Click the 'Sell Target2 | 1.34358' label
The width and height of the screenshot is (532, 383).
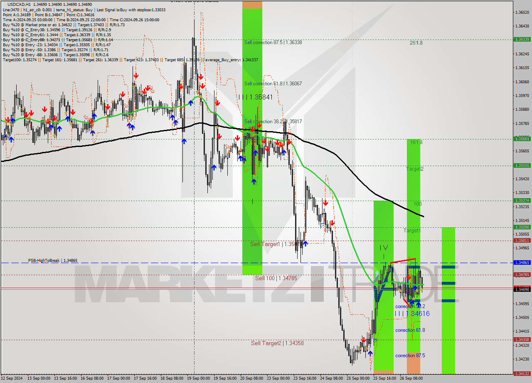[277, 343]
